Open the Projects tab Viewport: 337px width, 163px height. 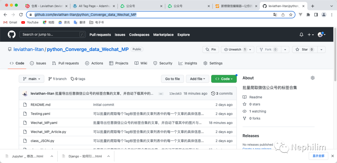pyautogui.click(x=119, y=63)
